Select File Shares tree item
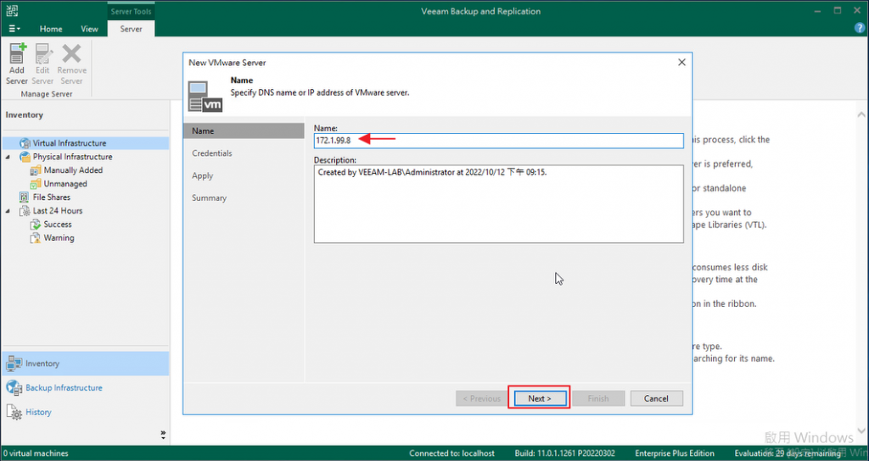Screen dimensions: 869x461 pos(52,197)
